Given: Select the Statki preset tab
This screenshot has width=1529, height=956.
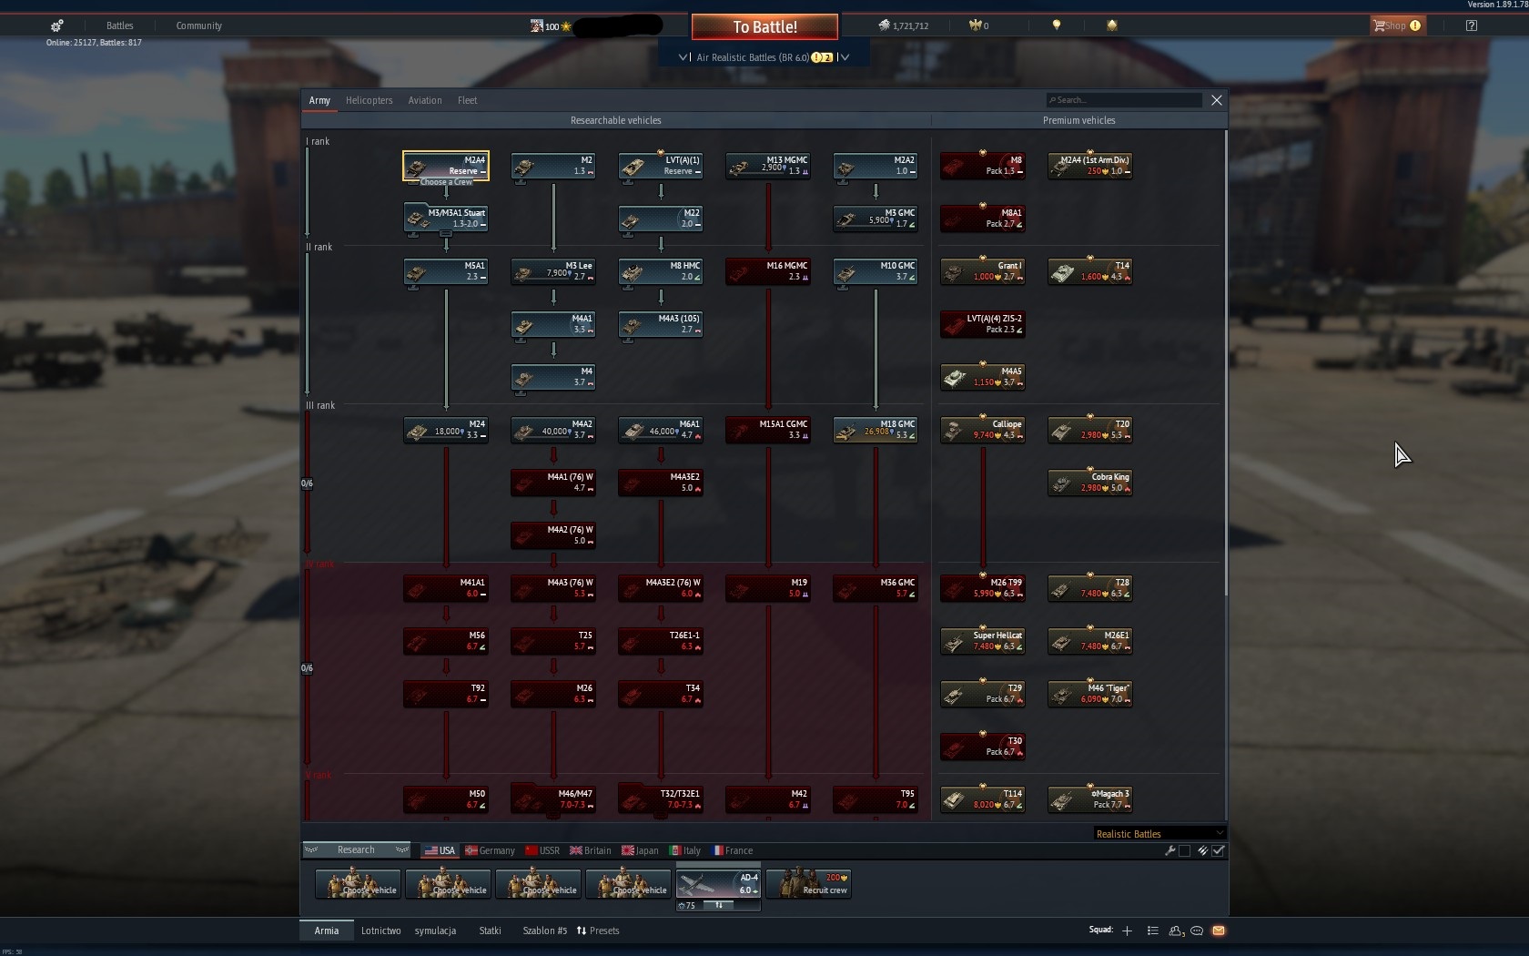Looking at the screenshot, I should [490, 931].
